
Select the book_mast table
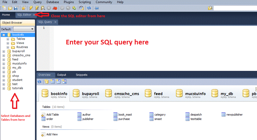point(125,115)
